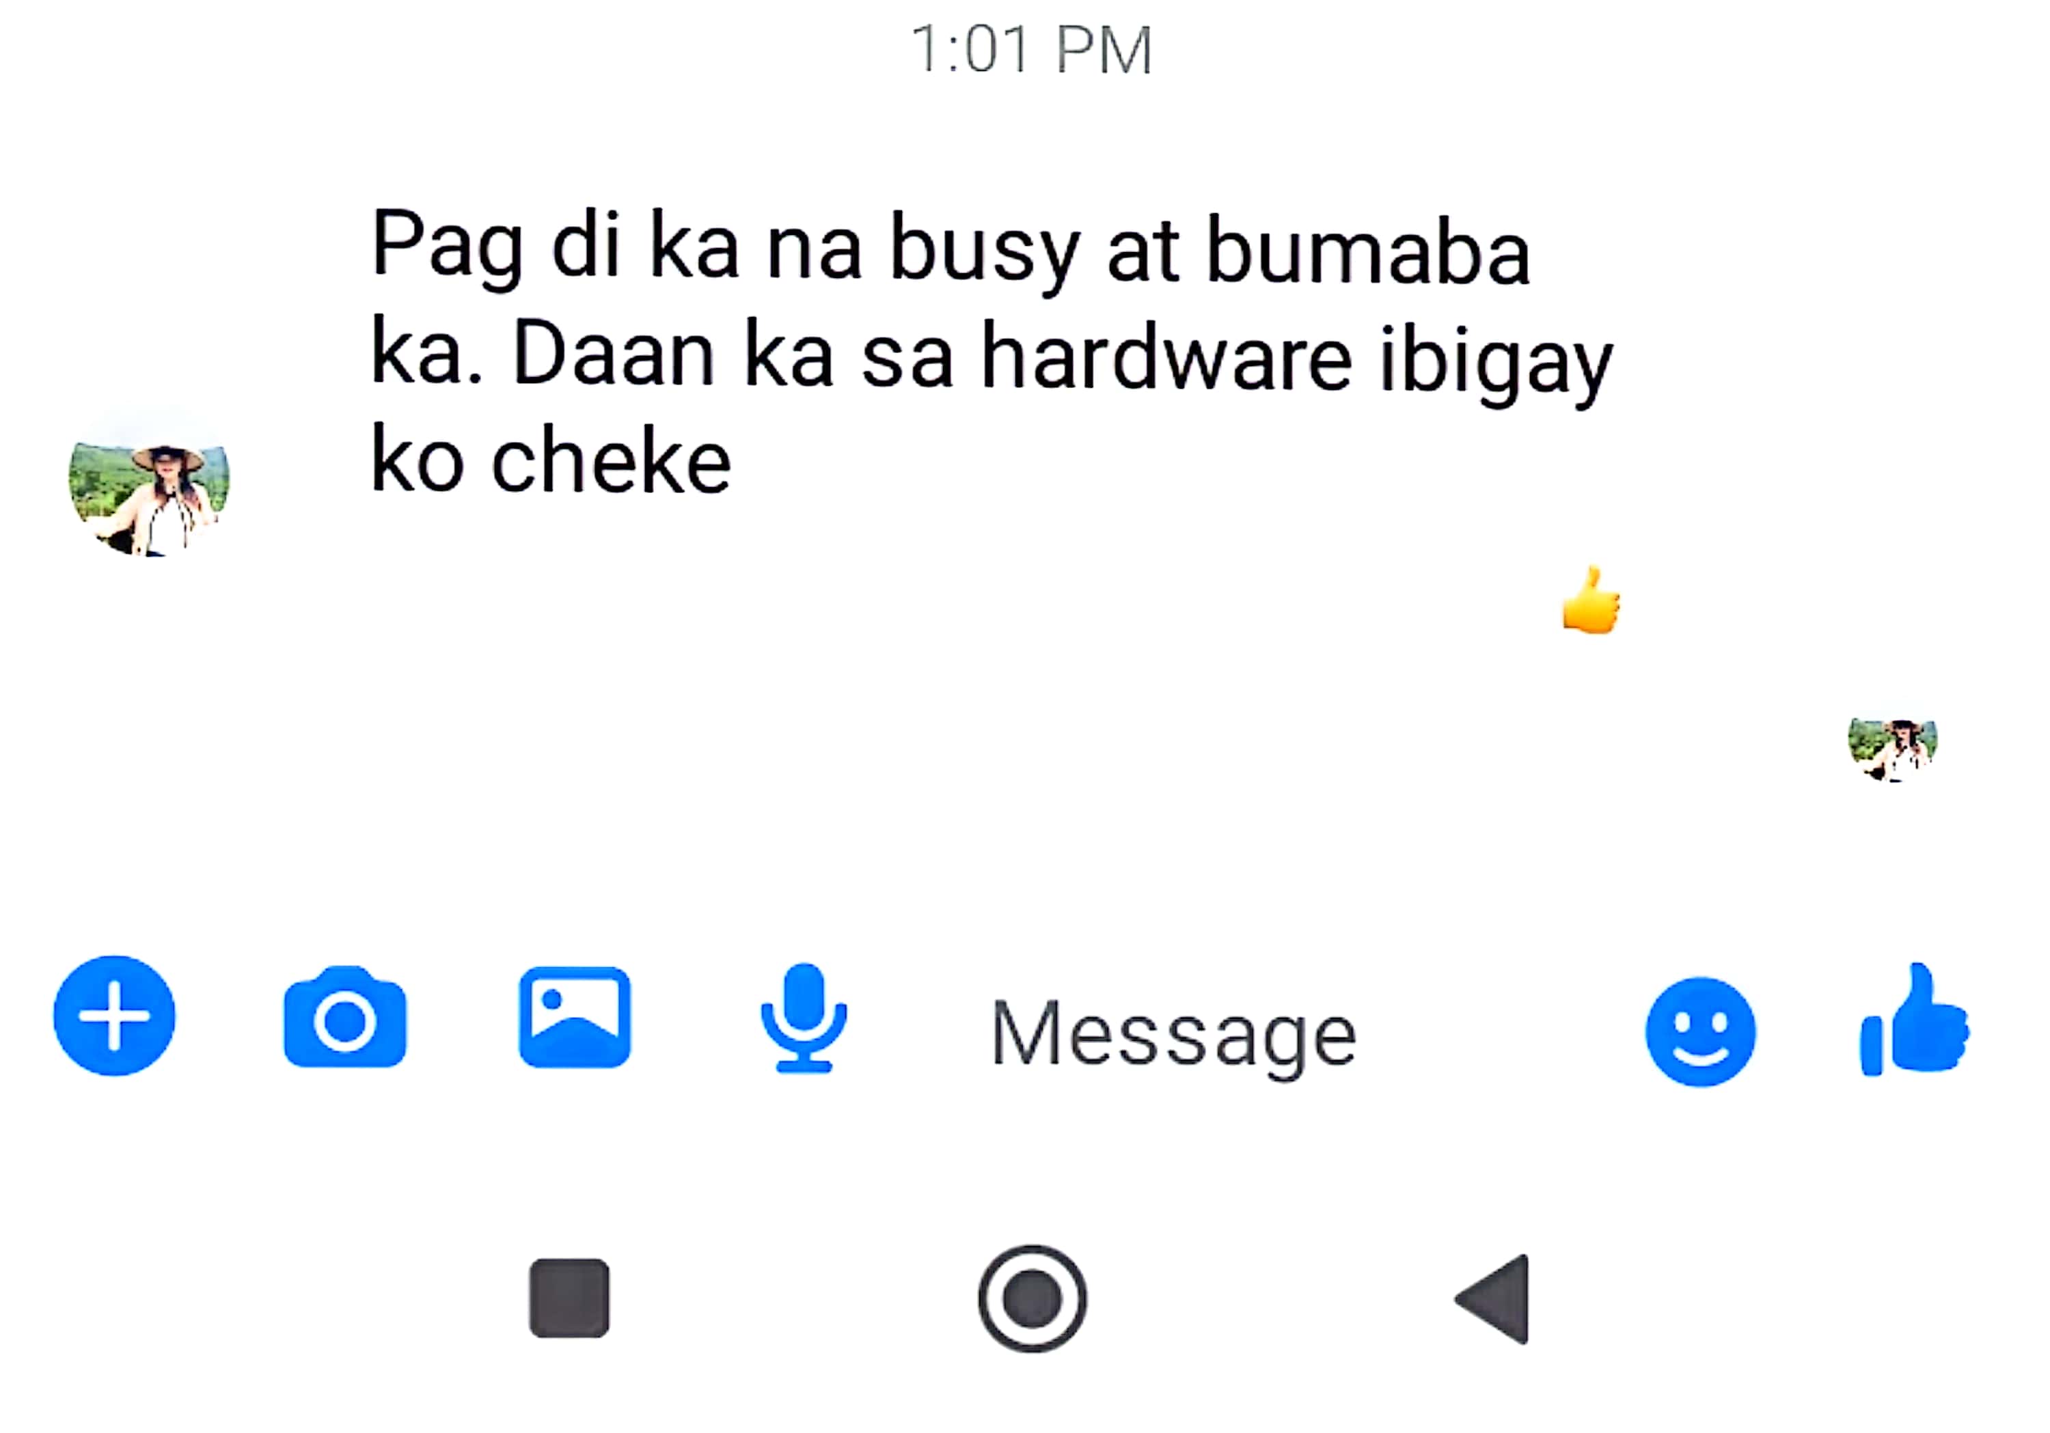2050x1433 pixels.
Task: Tap the Android home circle button
Action: [x=1032, y=1298]
